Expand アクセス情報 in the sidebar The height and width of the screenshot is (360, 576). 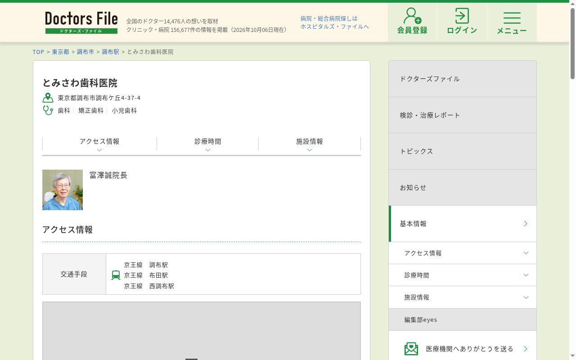[463, 253]
